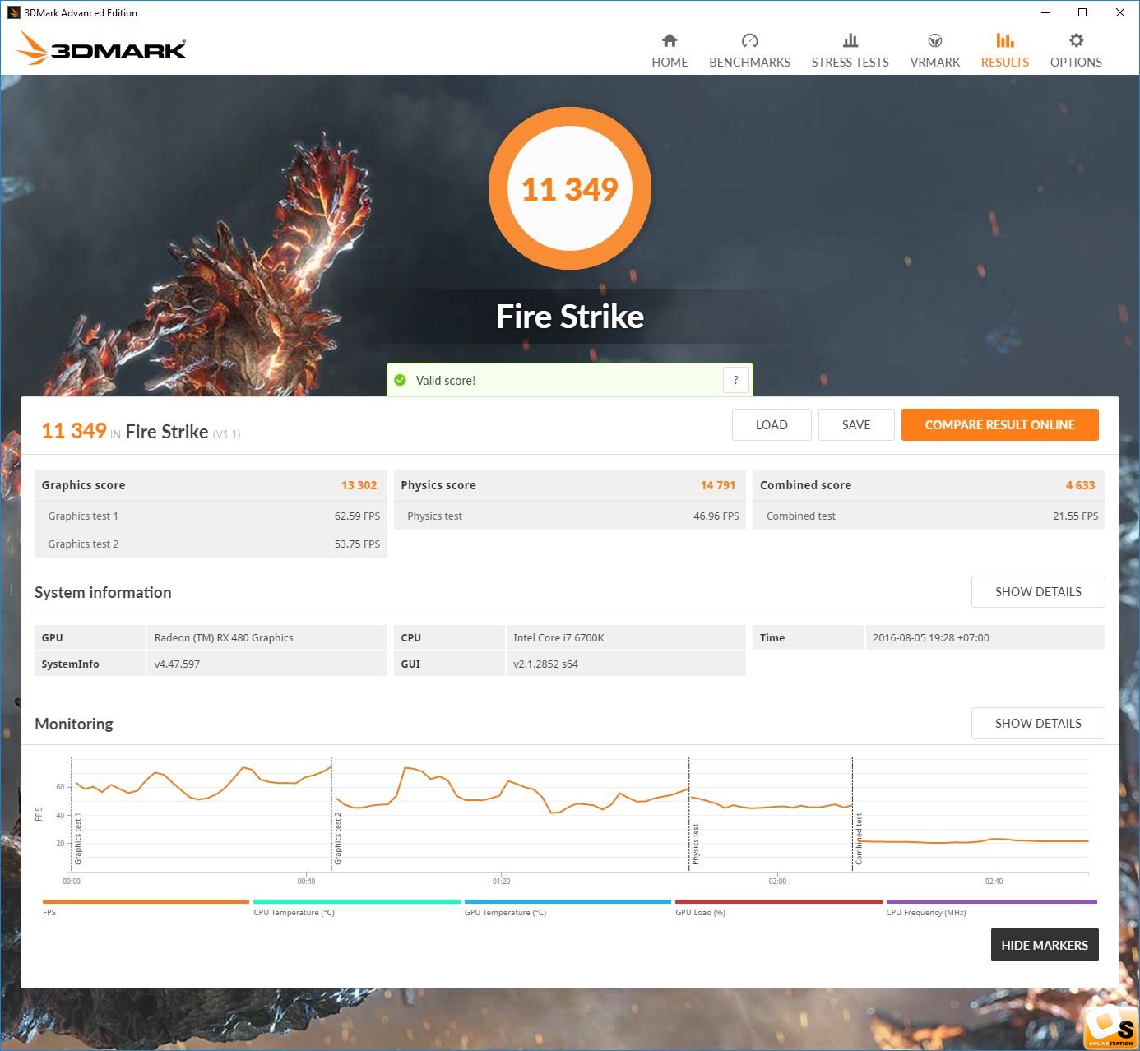The image size is (1140, 1051).
Task: Click Radeon (TM) RX 480 Graphics text
Action: (x=224, y=637)
